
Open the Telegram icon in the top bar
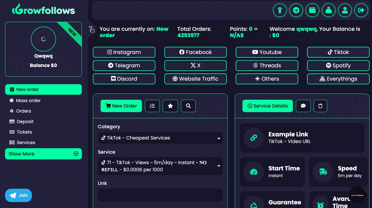click(x=296, y=10)
